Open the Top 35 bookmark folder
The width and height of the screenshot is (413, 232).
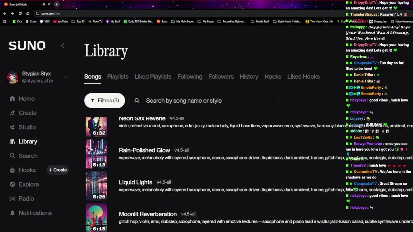78,22
